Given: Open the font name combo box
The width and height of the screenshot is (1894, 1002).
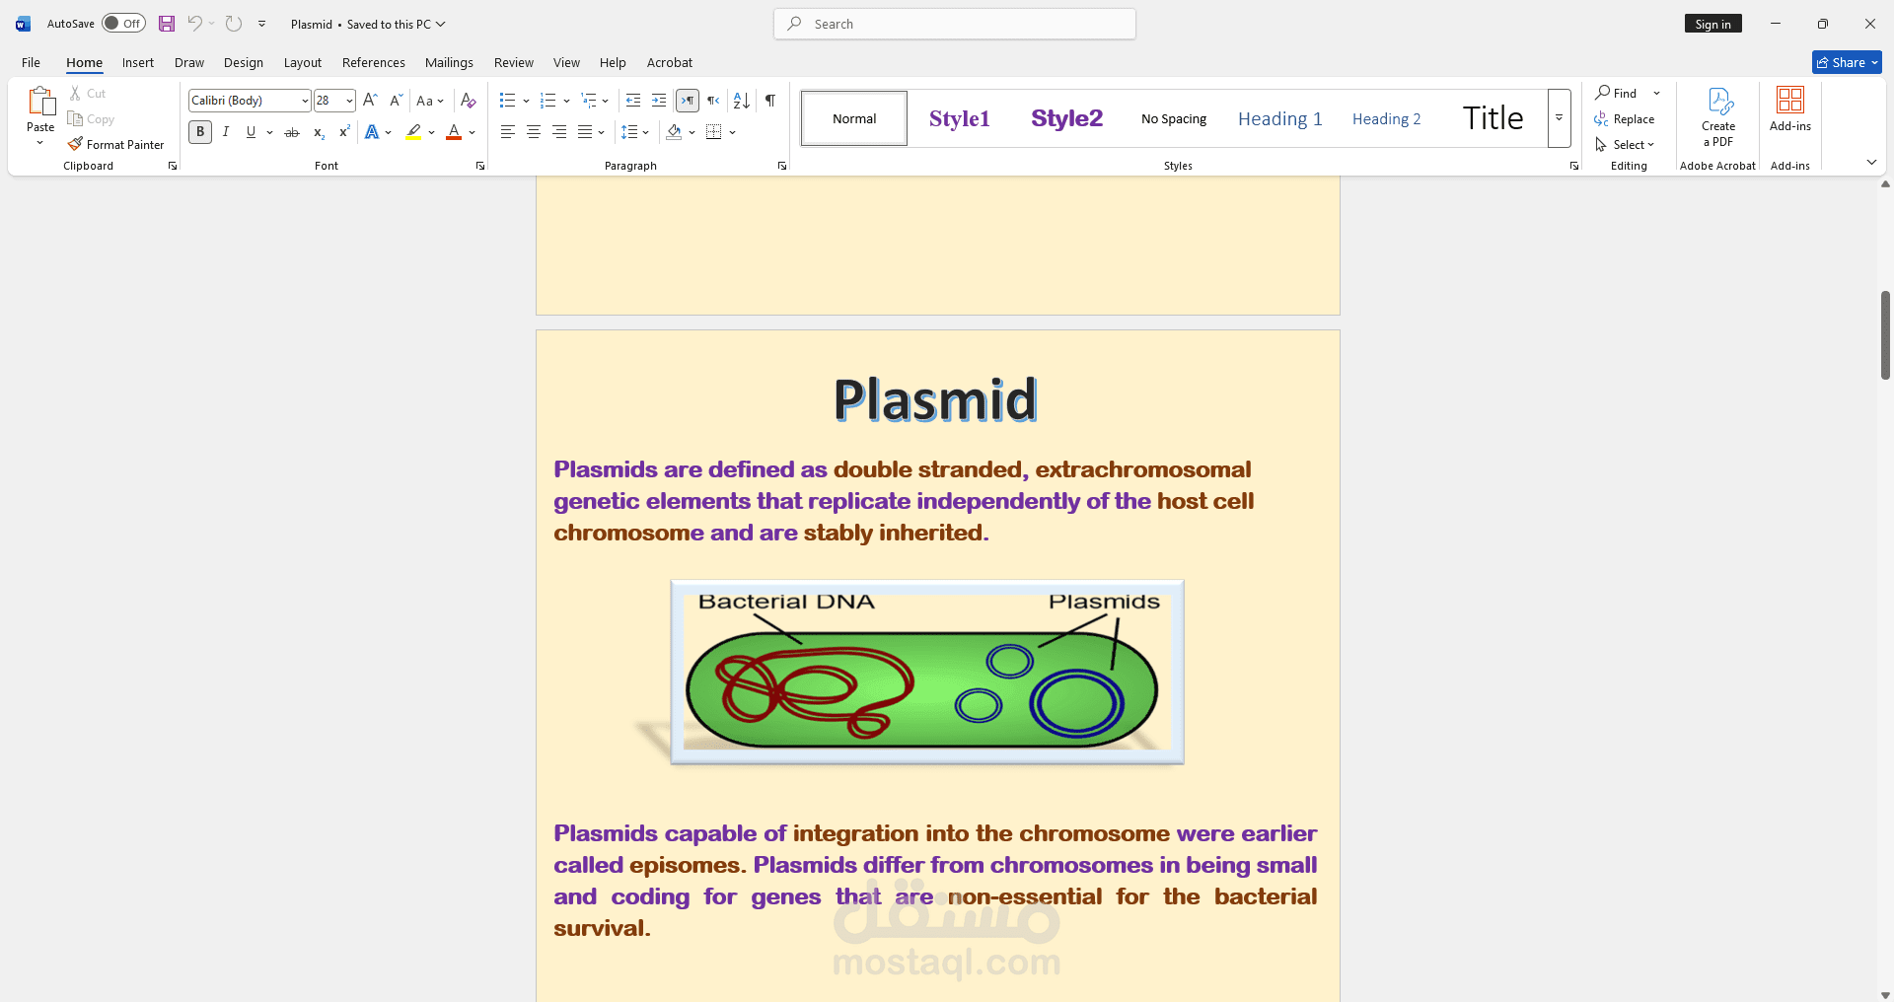Looking at the screenshot, I should point(250,100).
